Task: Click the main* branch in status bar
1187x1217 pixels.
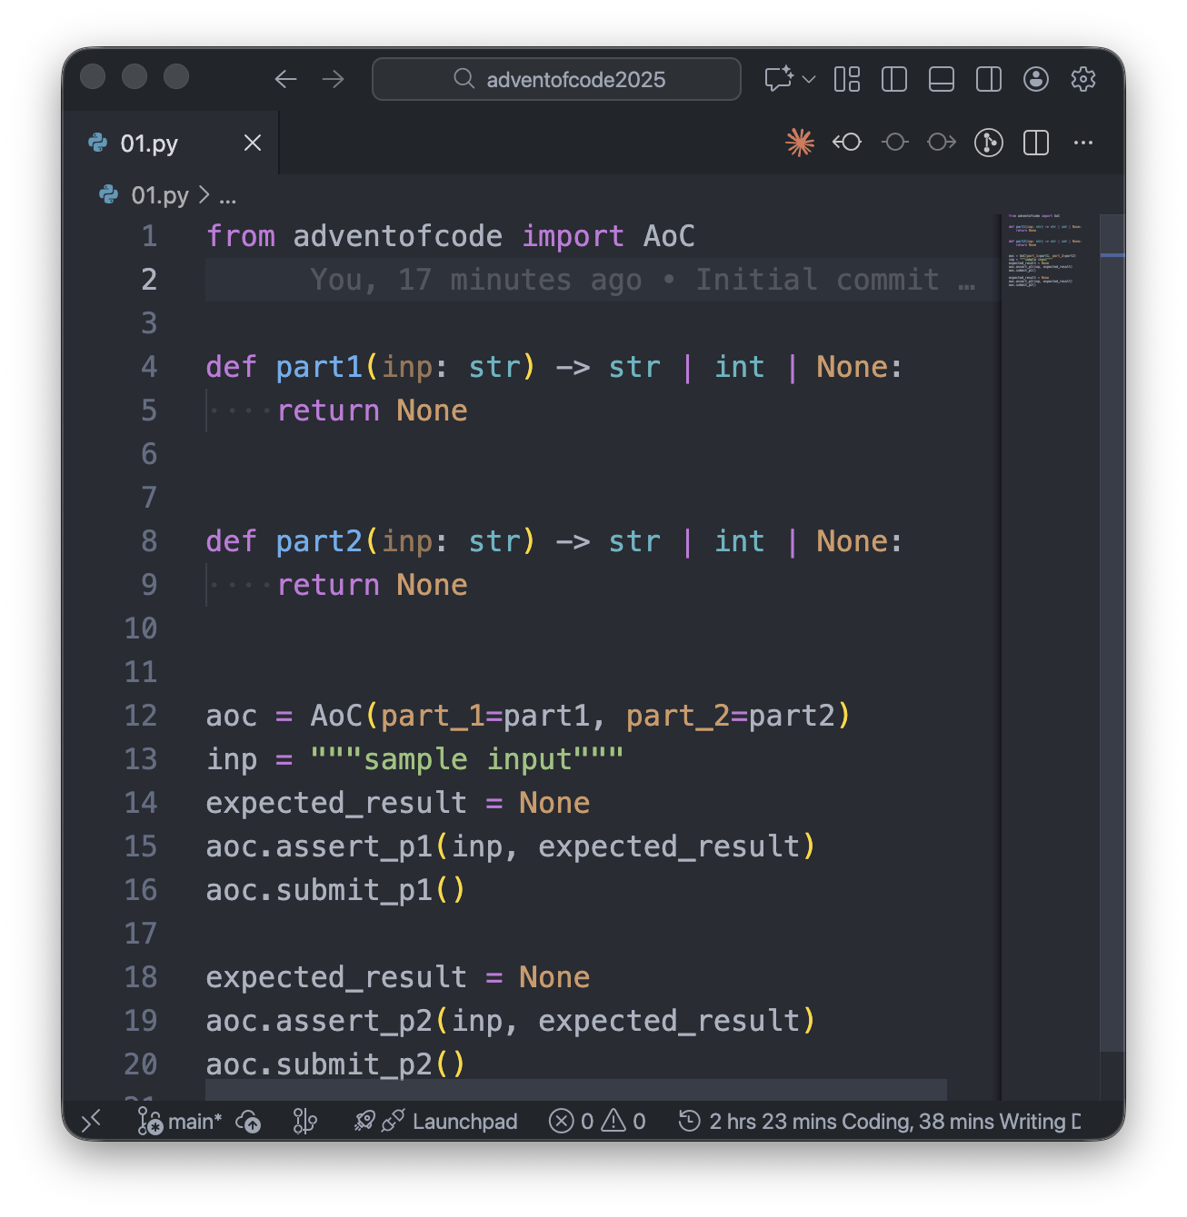Action: (181, 1123)
